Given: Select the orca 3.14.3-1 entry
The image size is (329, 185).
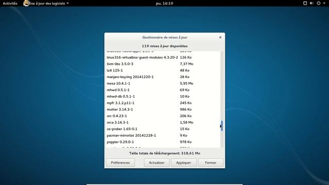Looking at the screenshot, I should click(163, 122).
